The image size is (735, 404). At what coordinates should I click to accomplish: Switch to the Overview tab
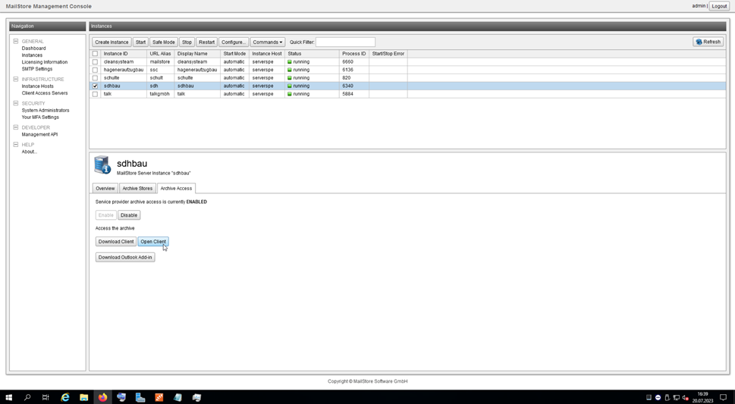(105, 189)
